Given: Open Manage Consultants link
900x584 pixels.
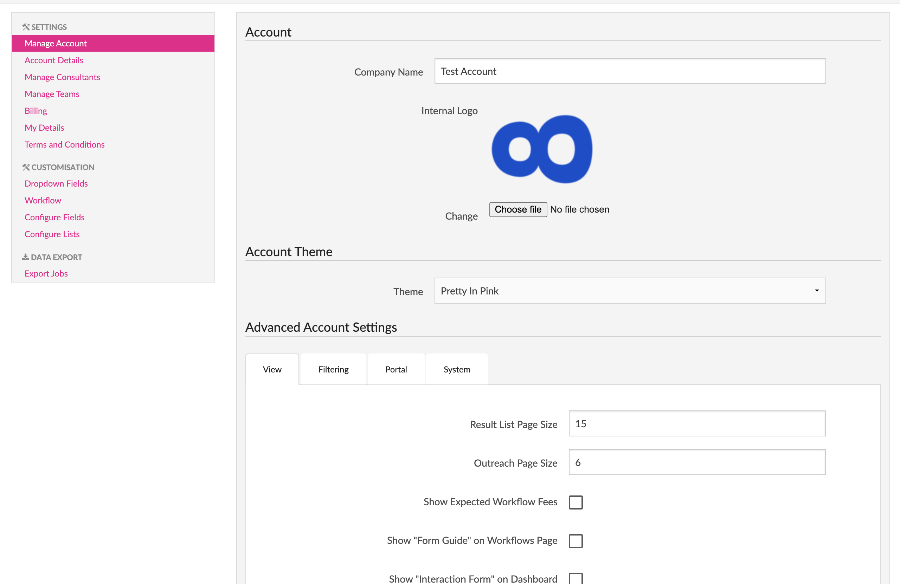Looking at the screenshot, I should tap(62, 77).
